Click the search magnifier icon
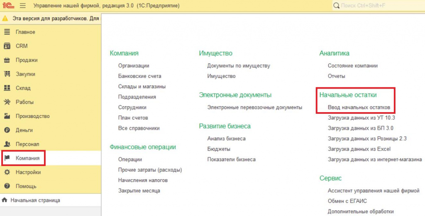 [x=336, y=5]
